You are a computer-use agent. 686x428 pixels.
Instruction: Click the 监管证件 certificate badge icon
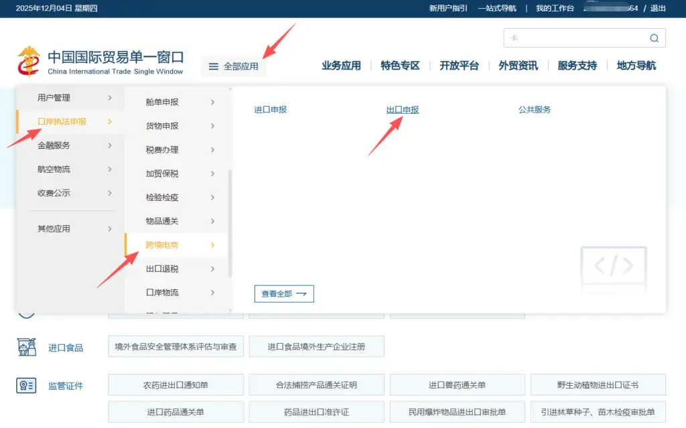27,385
